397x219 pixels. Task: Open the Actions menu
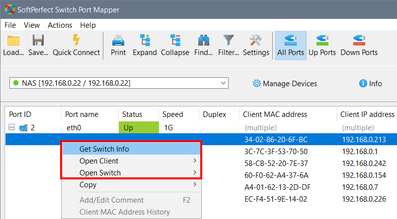click(x=60, y=25)
